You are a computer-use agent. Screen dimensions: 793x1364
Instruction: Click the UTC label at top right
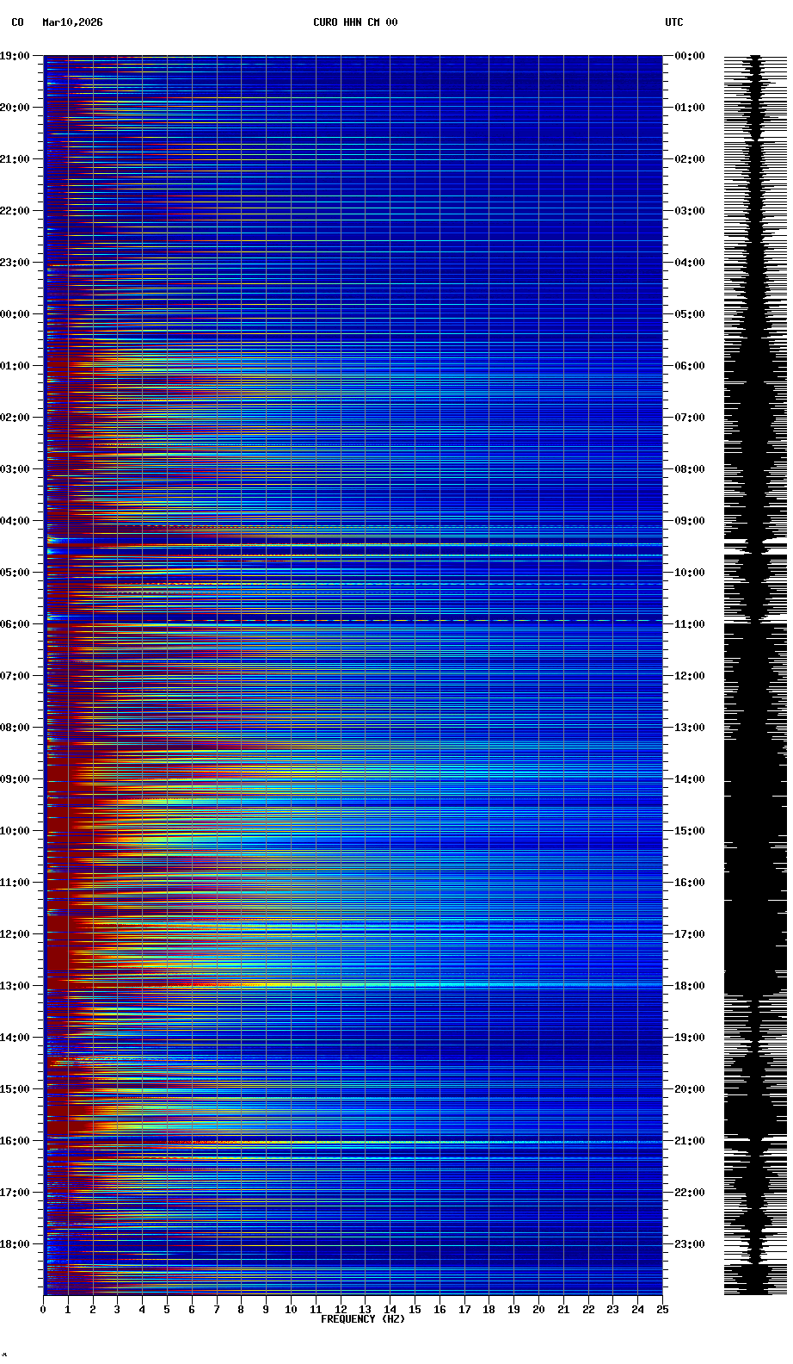tap(673, 22)
